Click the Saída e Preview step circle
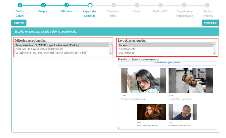The height and width of the screenshot is (138, 226). pos(207,5)
